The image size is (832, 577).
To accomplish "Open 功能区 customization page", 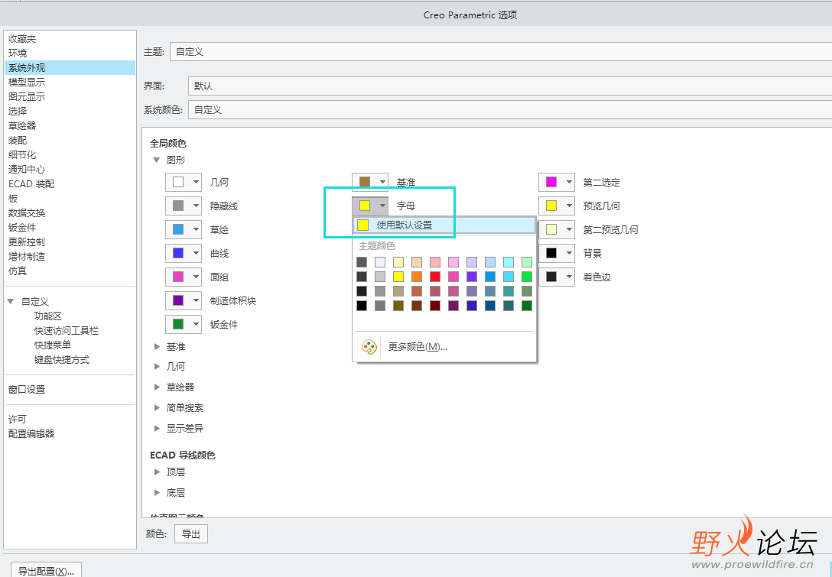I will [x=48, y=316].
